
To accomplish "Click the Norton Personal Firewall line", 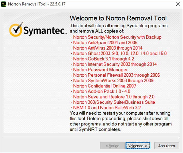I will coord(116,75).
